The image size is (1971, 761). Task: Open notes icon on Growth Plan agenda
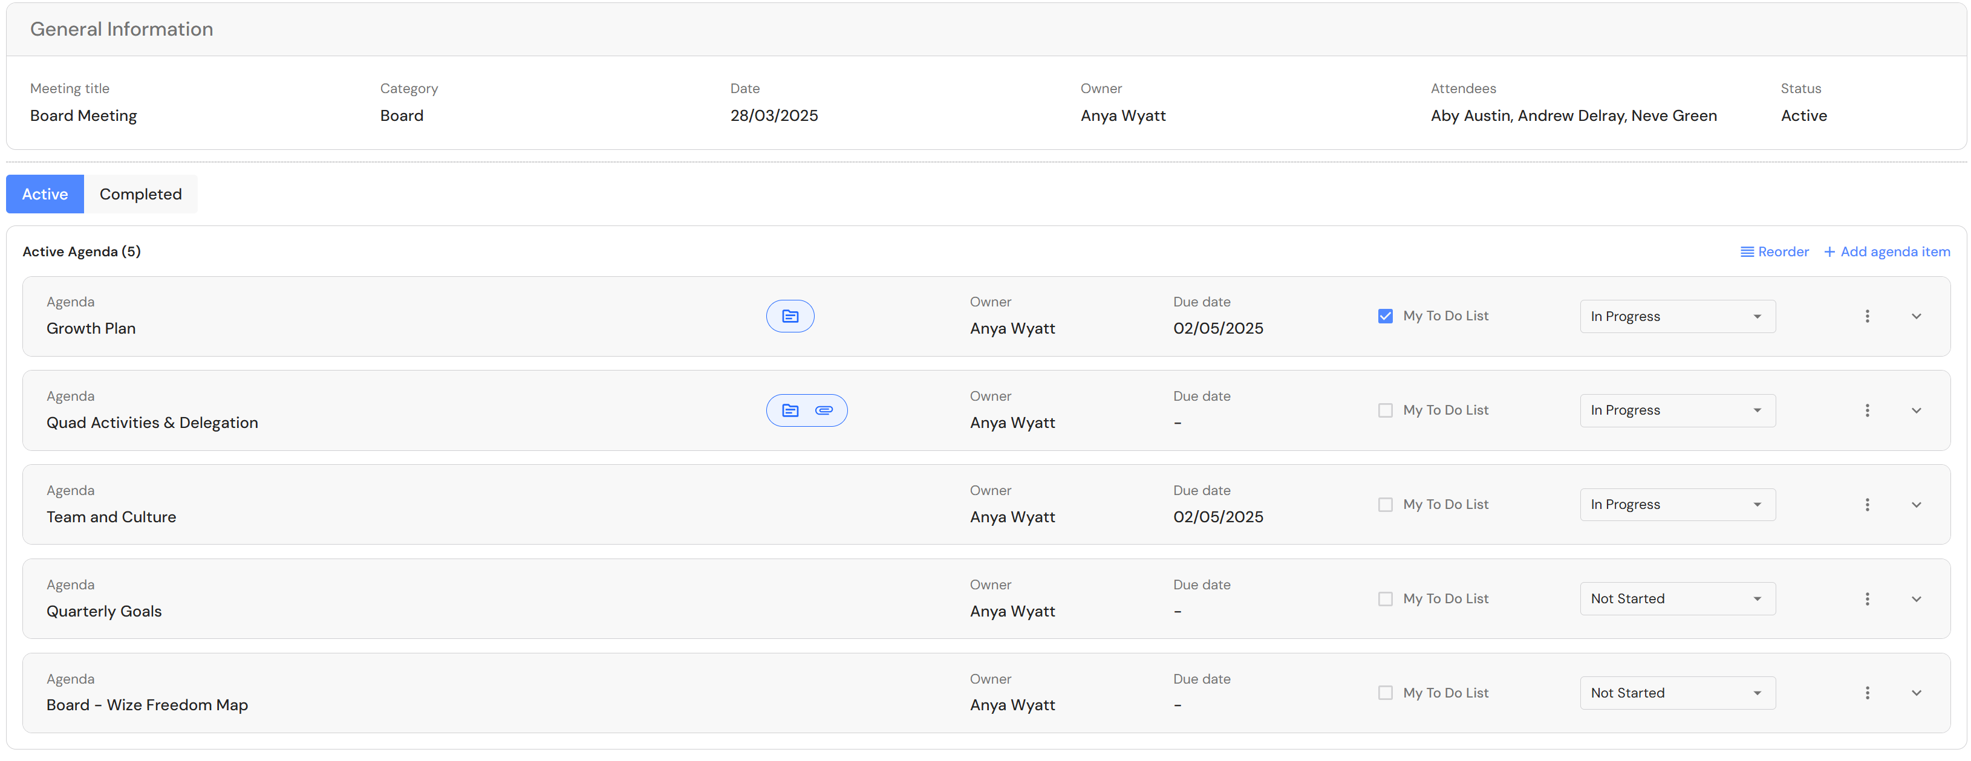(790, 316)
